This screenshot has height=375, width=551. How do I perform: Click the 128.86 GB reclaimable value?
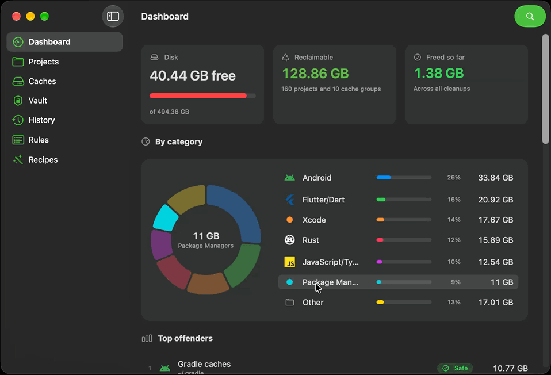click(x=316, y=74)
